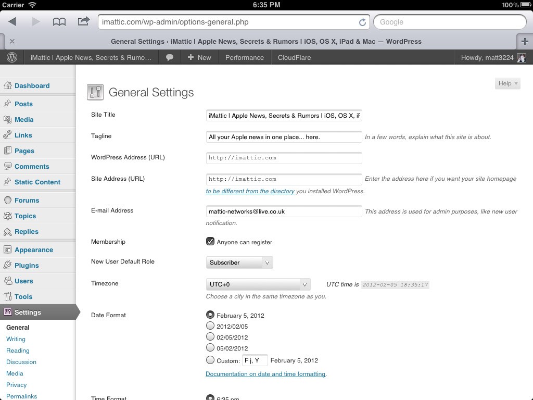Click the Users icon in sidebar
533x400 pixels.
[7, 281]
